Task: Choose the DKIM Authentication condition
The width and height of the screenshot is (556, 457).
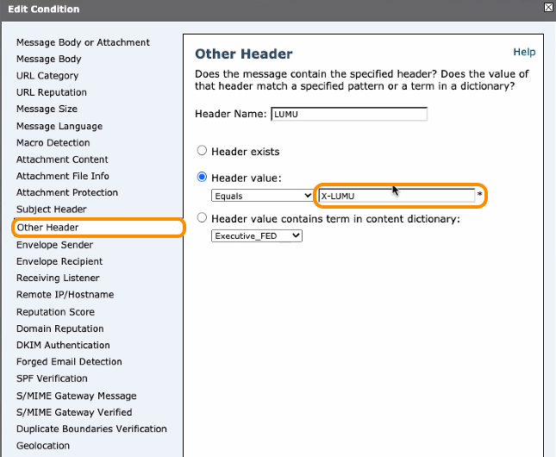Action: [65, 345]
